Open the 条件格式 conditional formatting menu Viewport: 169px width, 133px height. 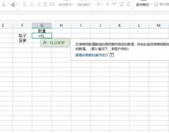(143, 5)
